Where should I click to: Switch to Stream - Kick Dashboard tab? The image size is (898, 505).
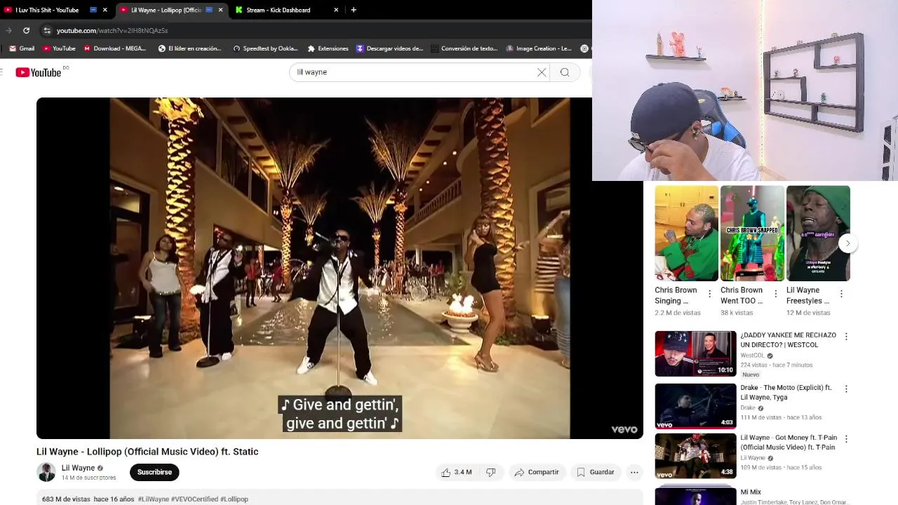tap(286, 10)
